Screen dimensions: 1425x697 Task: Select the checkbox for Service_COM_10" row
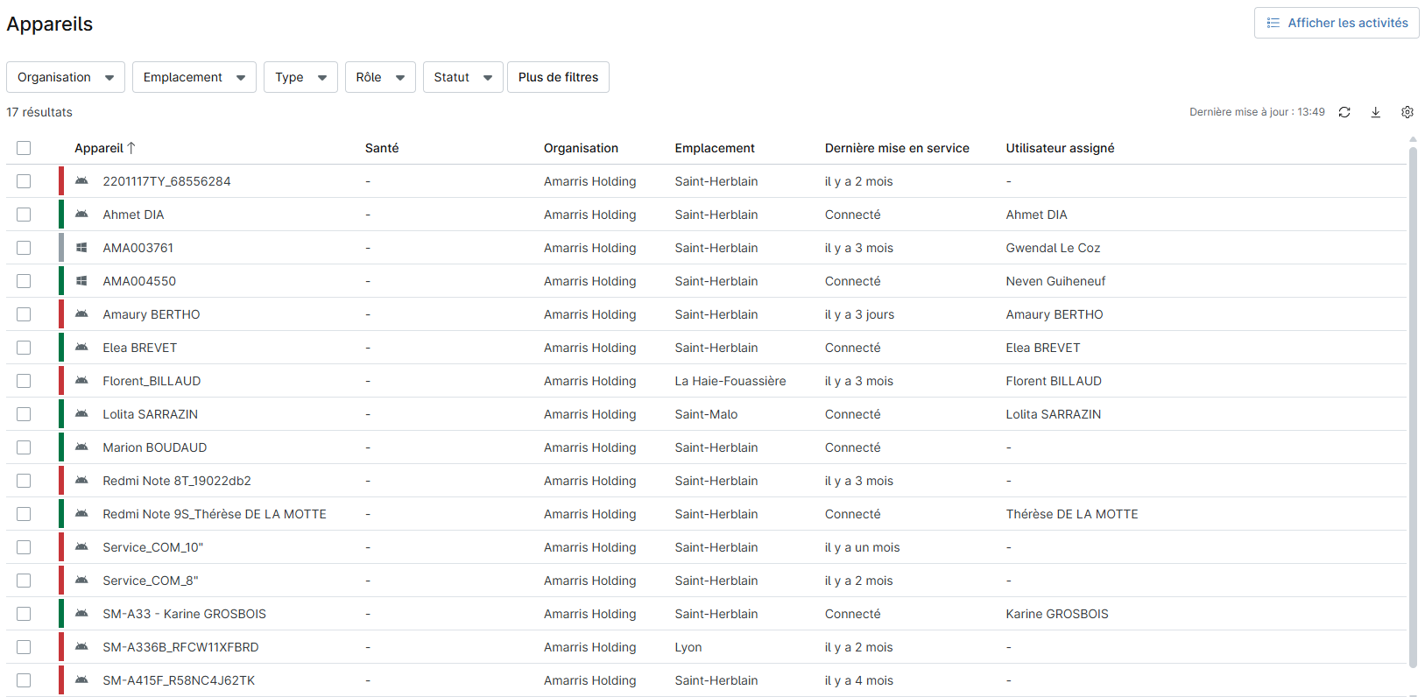[x=24, y=547]
